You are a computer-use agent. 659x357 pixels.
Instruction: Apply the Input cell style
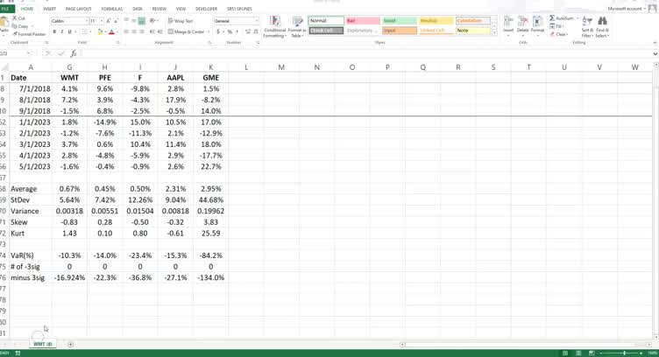[400, 31]
